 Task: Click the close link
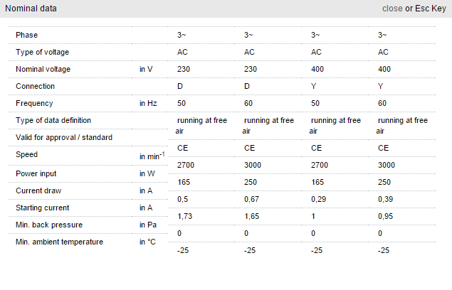(392, 9)
